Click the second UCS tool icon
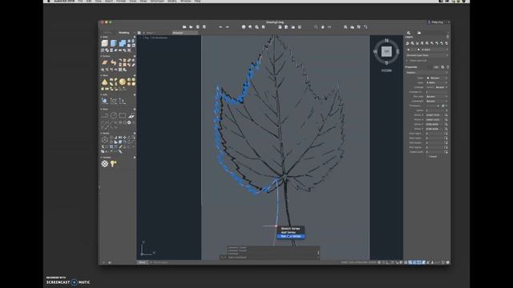513x288 pixels. tap(113, 101)
